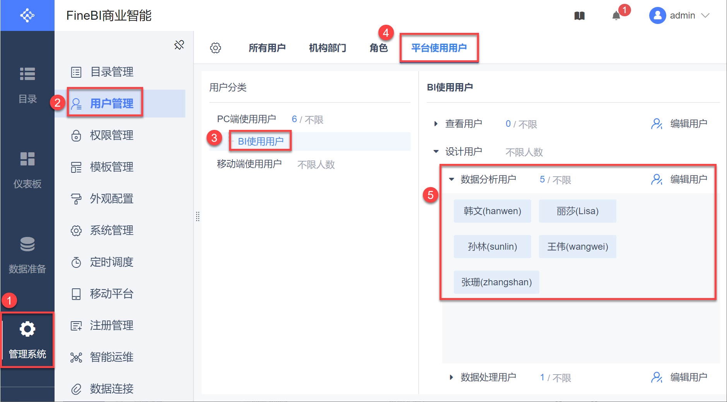
Task: Click the 目录管理 list icon
Action: click(76, 72)
